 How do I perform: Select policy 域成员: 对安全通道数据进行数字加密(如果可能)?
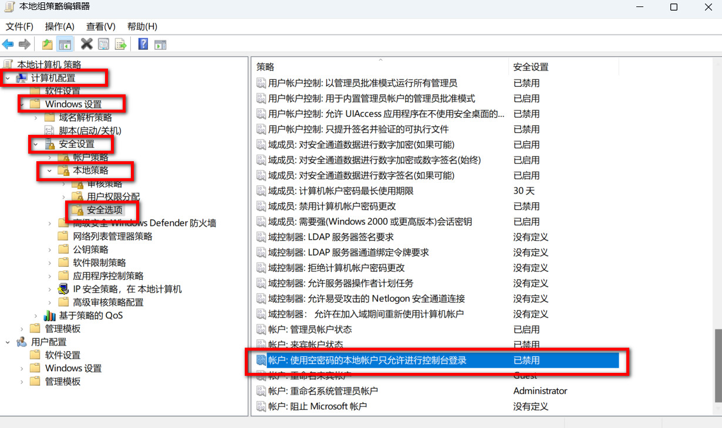point(361,144)
